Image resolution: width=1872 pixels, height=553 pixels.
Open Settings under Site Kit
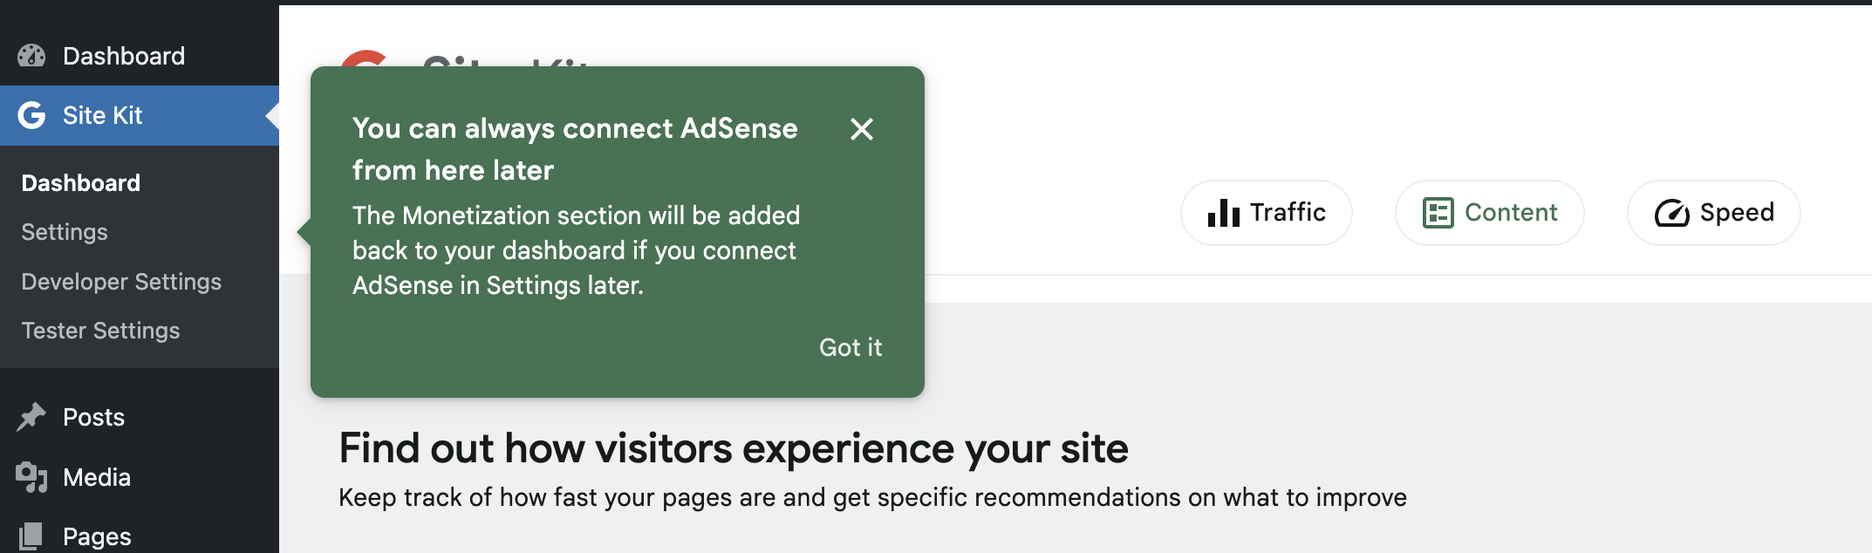pos(64,231)
